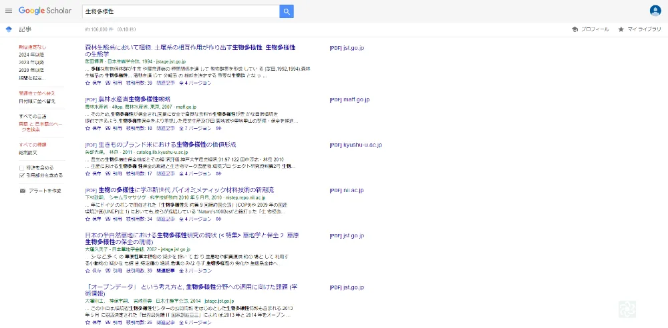Cite the 生きものブランド米 result

[114, 173]
